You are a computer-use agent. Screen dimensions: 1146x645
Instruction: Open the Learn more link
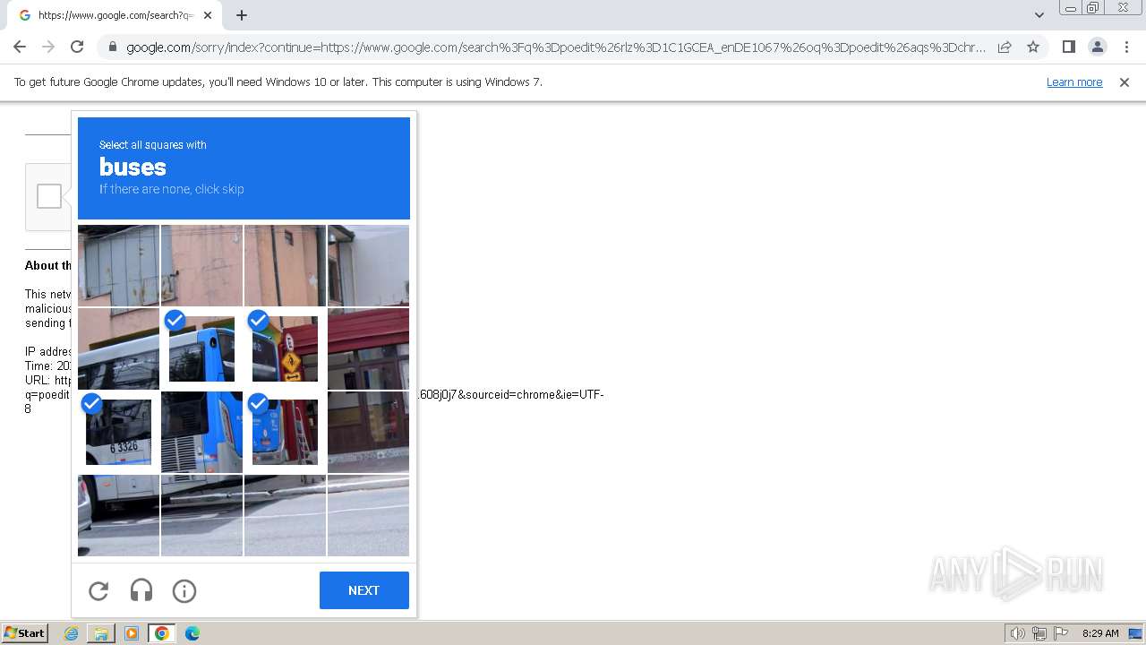(x=1074, y=82)
